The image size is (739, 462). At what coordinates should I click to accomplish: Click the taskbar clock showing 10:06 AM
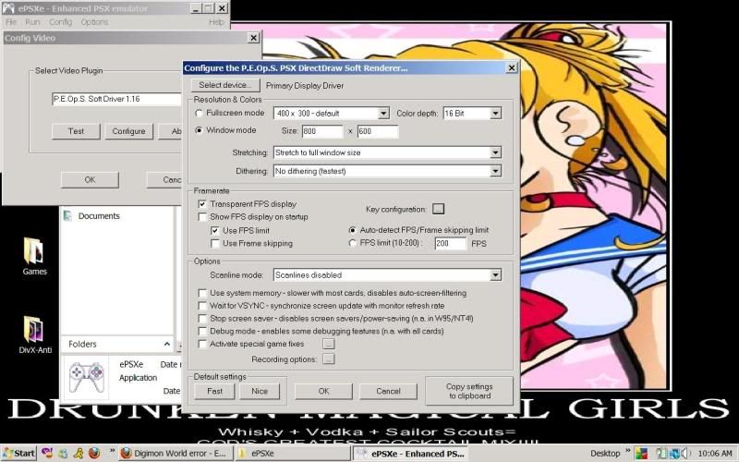[x=715, y=454]
